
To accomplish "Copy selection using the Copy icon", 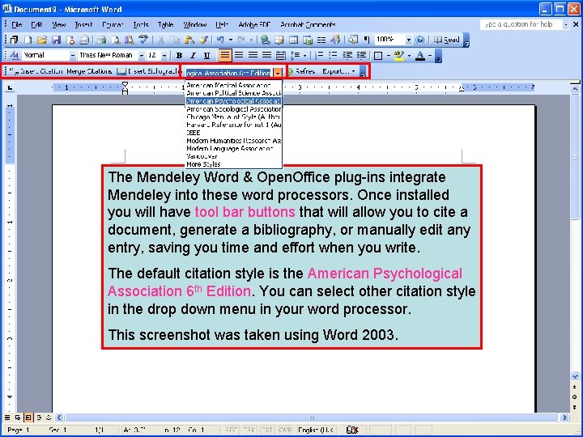I will (x=175, y=40).
